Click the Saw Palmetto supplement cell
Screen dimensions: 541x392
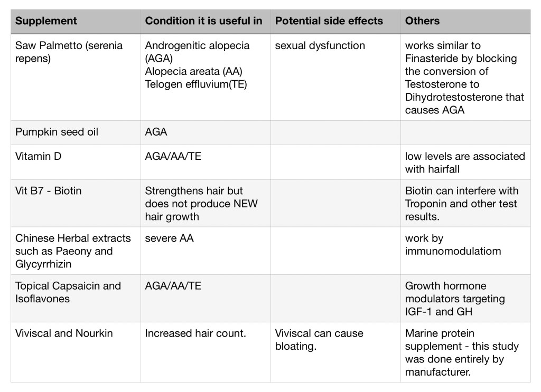pyautogui.click(x=69, y=52)
